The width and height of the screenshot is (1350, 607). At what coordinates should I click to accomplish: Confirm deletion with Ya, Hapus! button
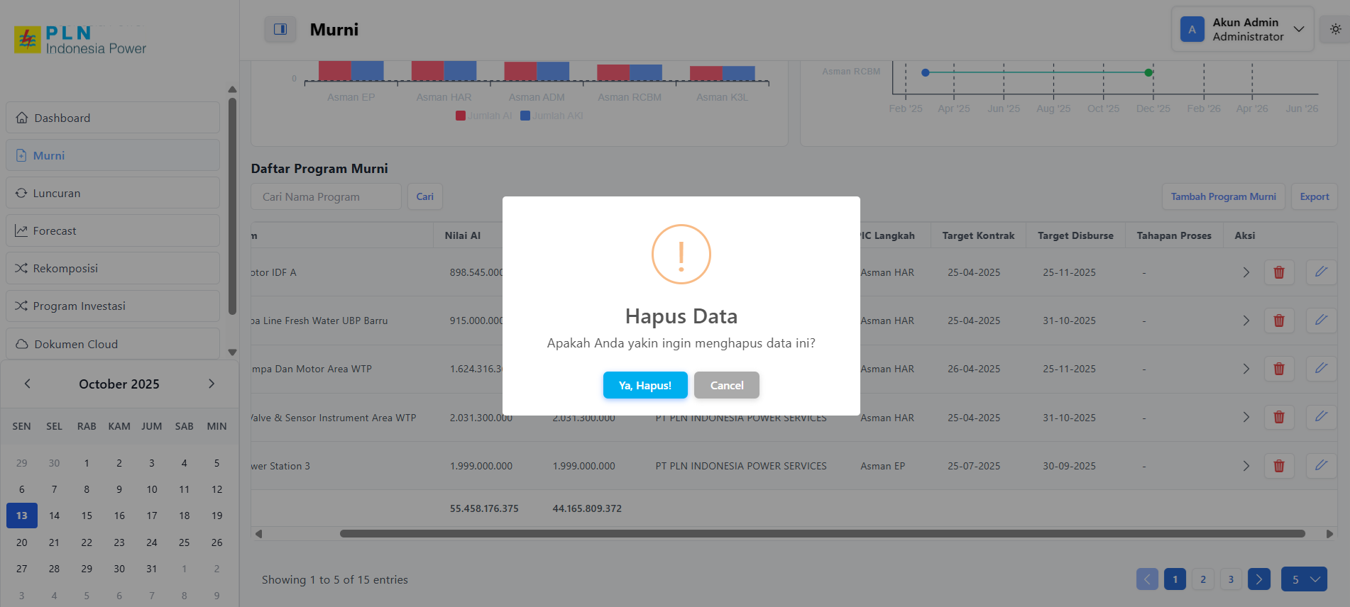[x=644, y=385]
